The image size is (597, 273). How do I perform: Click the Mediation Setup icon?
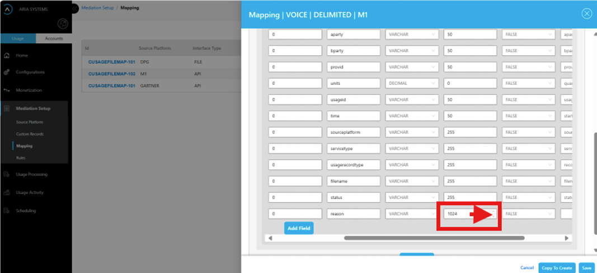[x=7, y=108]
